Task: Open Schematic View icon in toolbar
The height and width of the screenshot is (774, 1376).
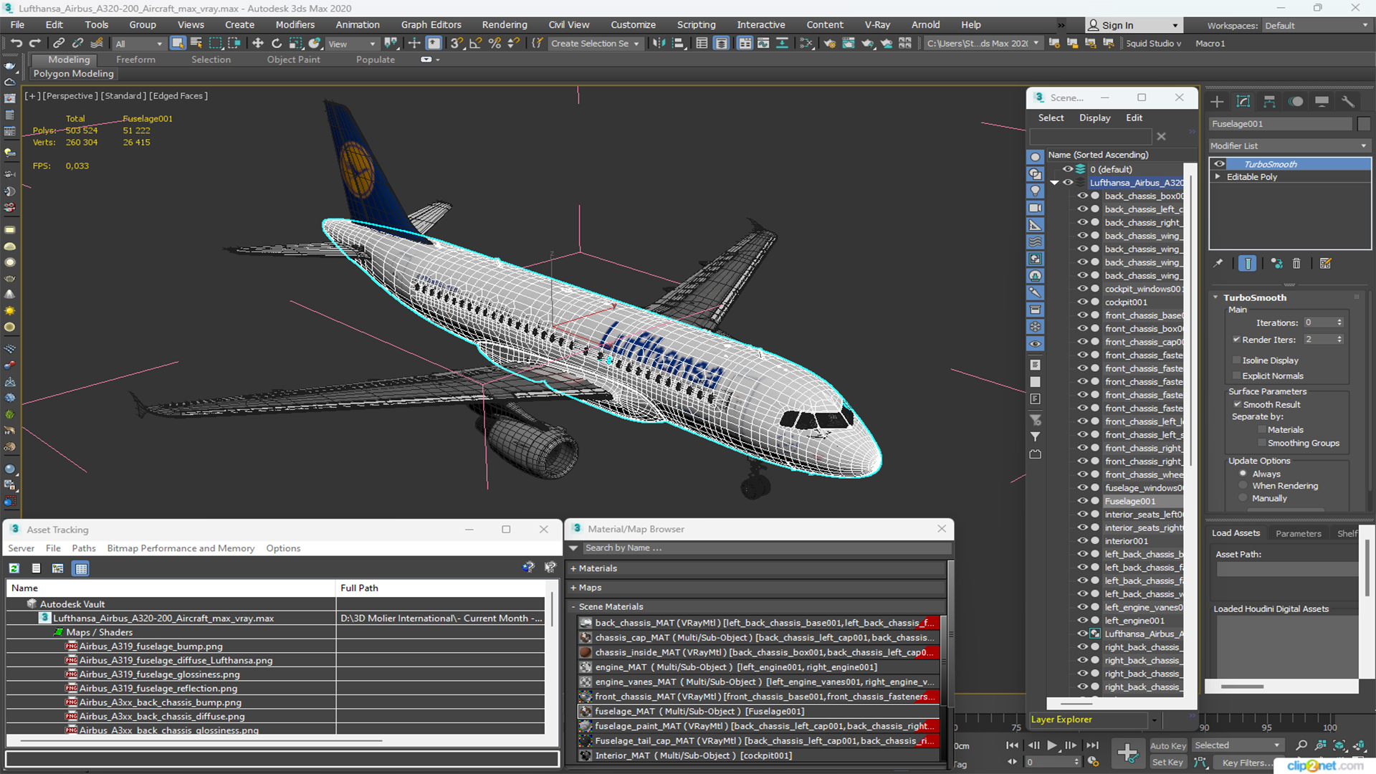Action: pyautogui.click(x=806, y=44)
